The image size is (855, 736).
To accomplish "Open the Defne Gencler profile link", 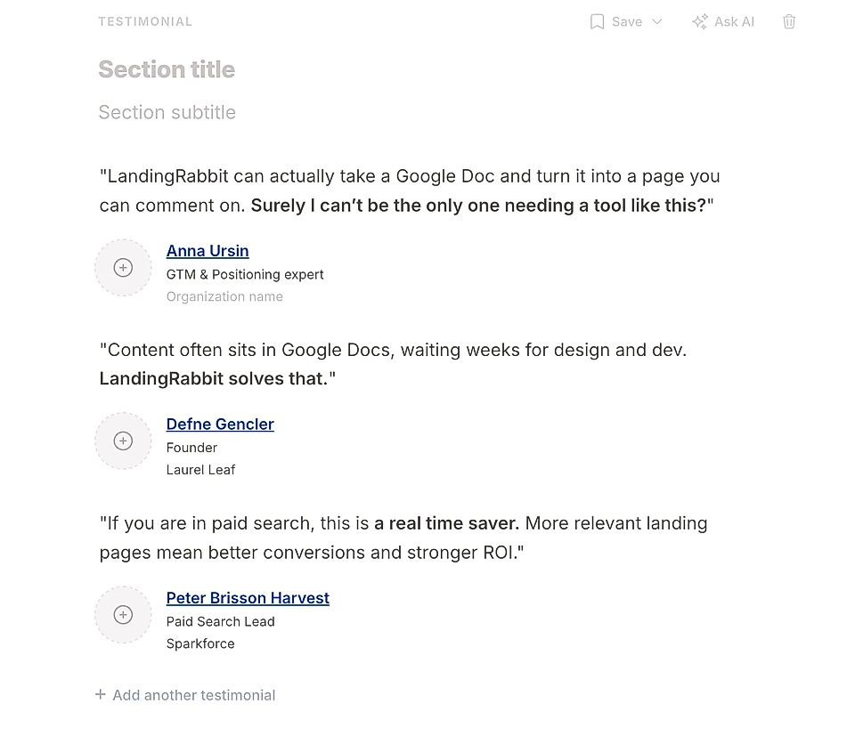I will coord(219,424).
